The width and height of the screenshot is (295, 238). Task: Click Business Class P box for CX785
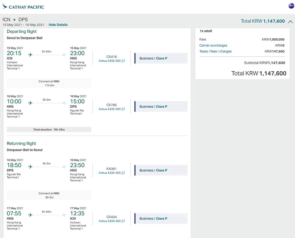(x=161, y=106)
